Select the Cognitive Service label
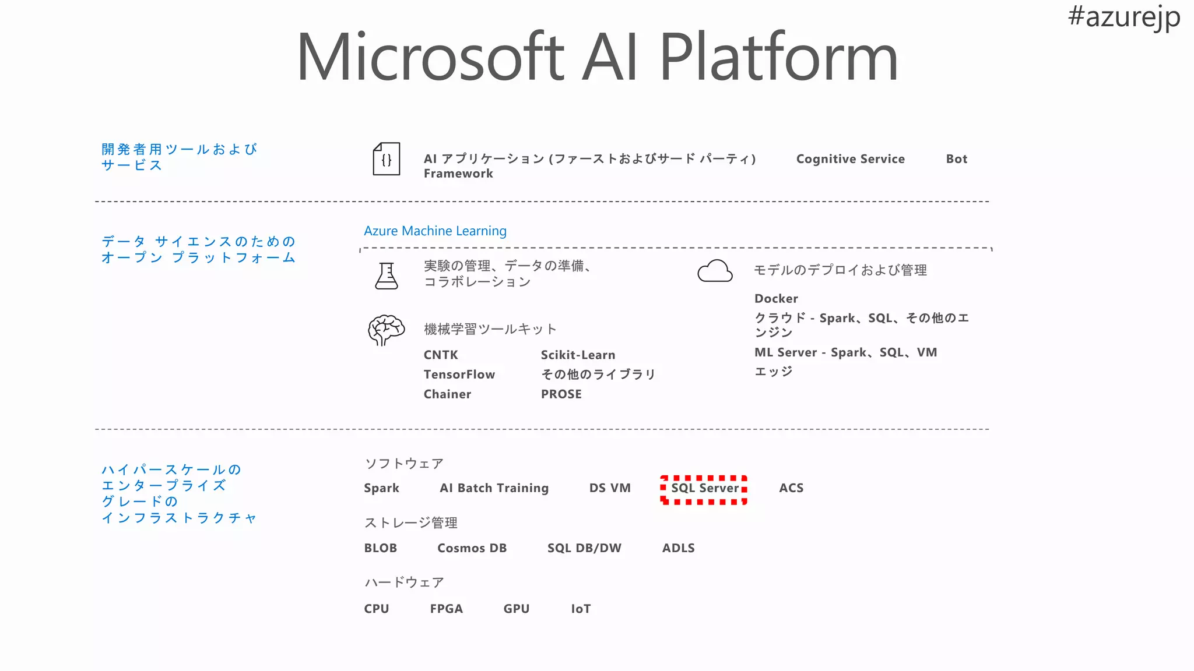The image size is (1194, 671). (x=851, y=159)
